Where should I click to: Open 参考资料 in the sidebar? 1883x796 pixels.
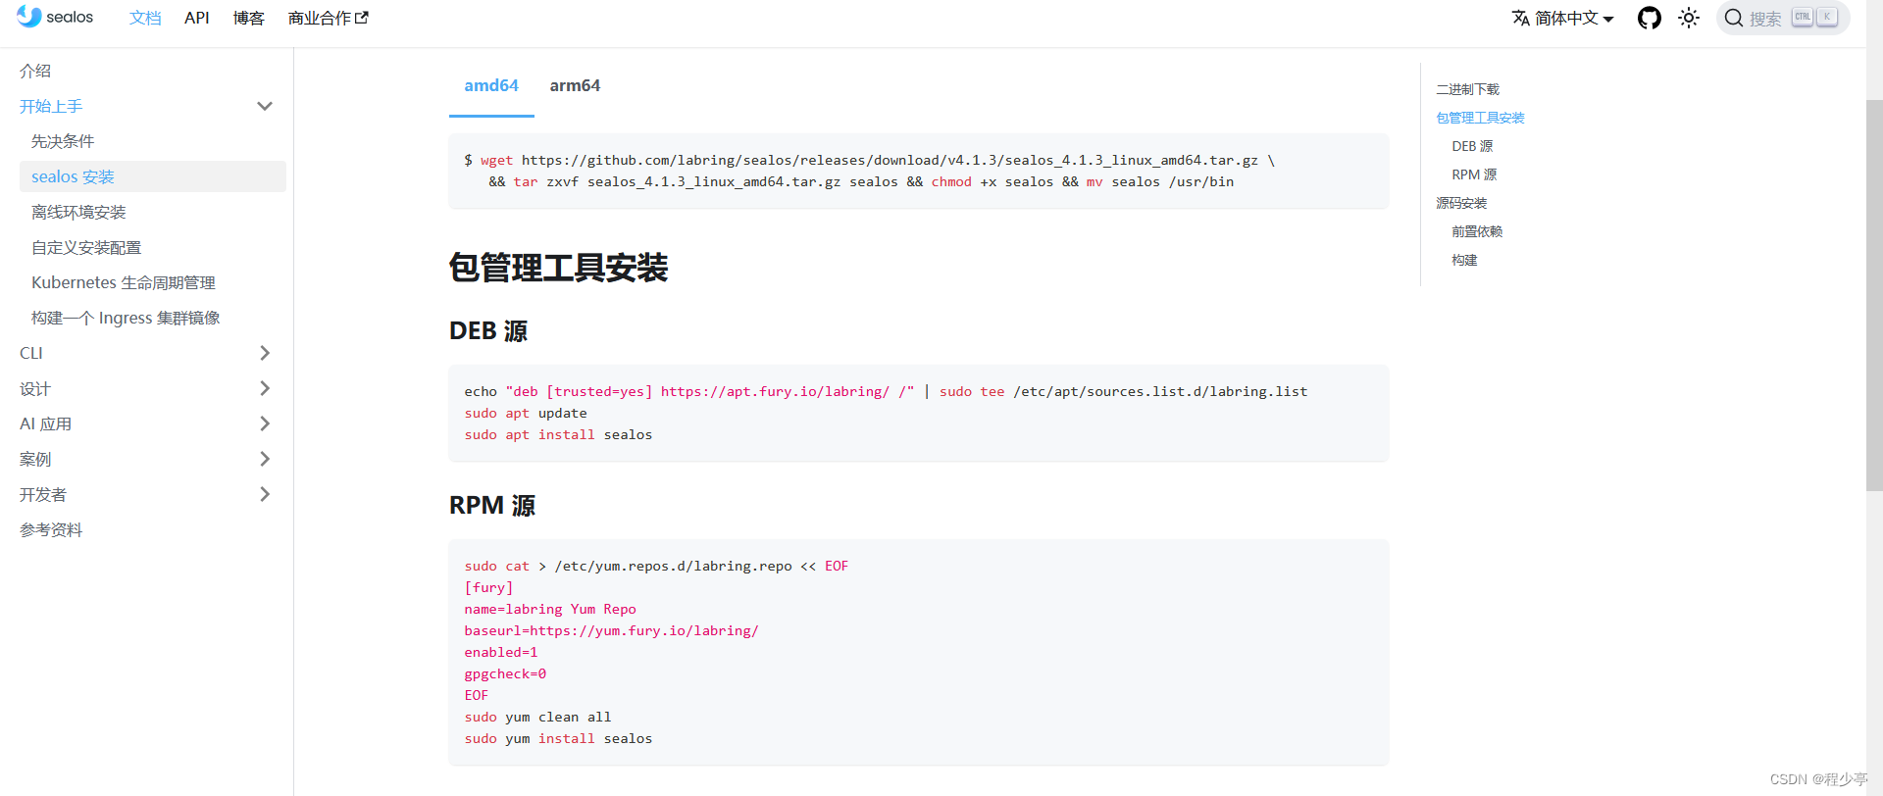51,529
